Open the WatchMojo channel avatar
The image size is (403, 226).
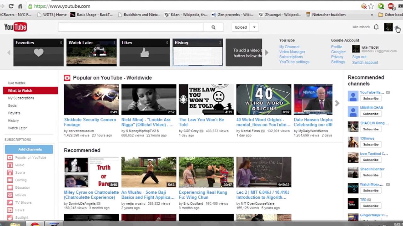(x=353, y=188)
